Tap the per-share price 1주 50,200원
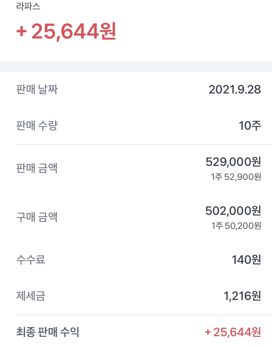The image size is (272, 347). (235, 226)
